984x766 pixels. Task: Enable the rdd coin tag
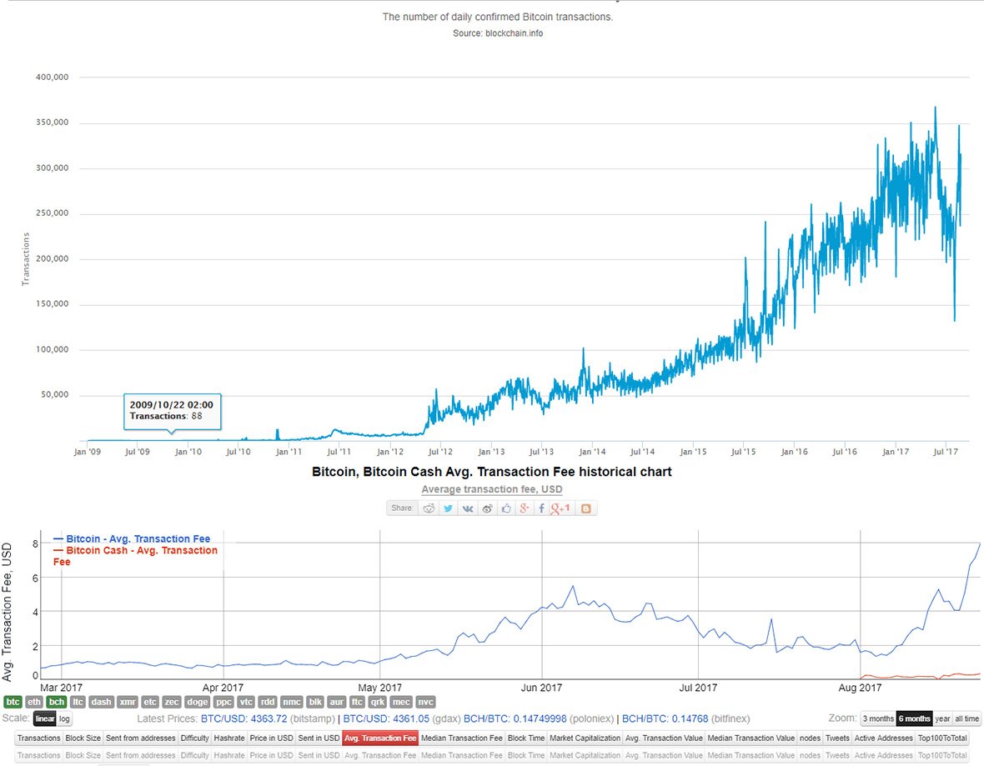pyautogui.click(x=268, y=702)
